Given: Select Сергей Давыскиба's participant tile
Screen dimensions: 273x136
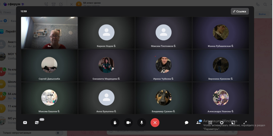Looking at the screenshot, I should click(49, 65).
